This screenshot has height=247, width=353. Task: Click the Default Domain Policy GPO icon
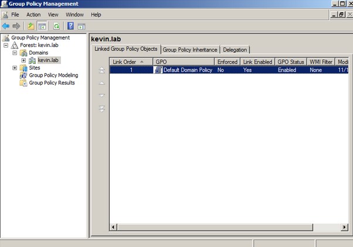[158, 70]
